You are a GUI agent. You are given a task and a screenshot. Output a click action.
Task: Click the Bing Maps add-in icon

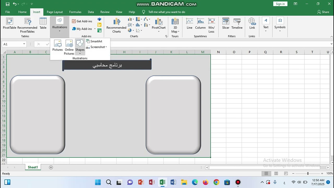pyautogui.click(x=99, y=25)
